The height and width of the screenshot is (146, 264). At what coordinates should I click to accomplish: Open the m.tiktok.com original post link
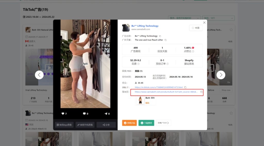tap(159, 87)
